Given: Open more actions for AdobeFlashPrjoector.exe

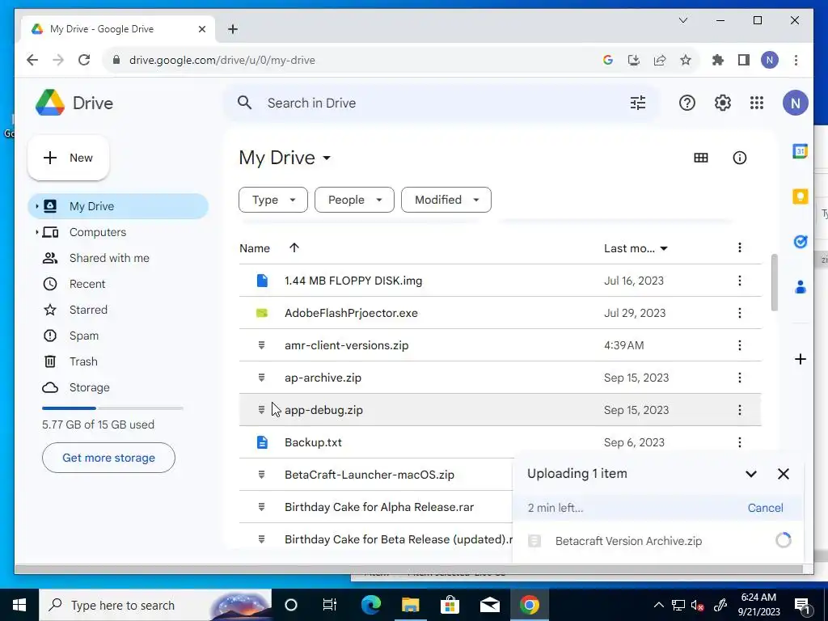Looking at the screenshot, I should pyautogui.click(x=739, y=313).
